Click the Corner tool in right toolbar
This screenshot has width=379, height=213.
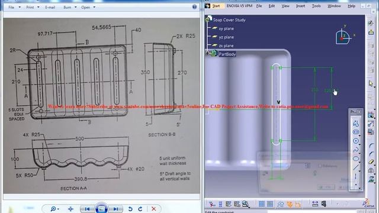click(371, 146)
